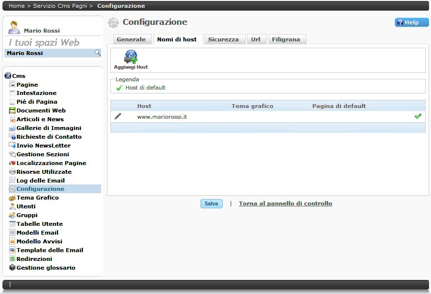The width and height of the screenshot is (431, 294).
Task: Select Tema Grafico in the sidebar
Action: click(x=37, y=198)
